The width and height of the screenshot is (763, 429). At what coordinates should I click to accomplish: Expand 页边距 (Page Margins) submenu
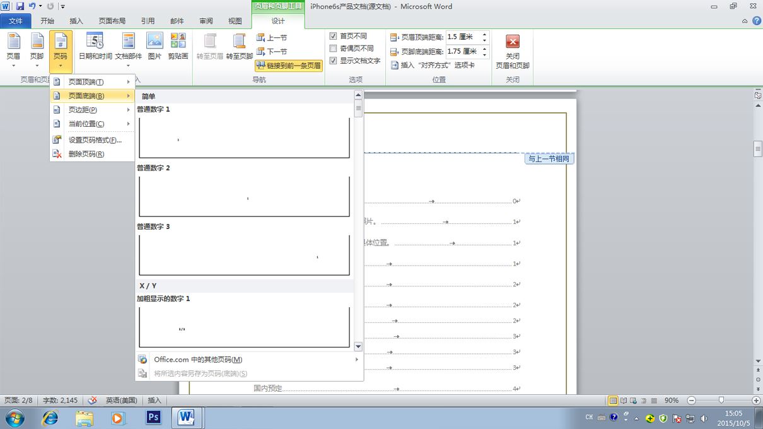tap(93, 110)
